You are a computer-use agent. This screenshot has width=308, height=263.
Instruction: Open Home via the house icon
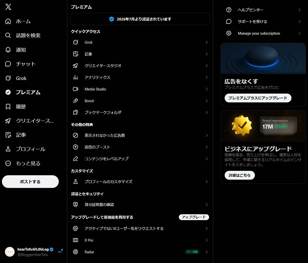pyautogui.click(x=8, y=21)
